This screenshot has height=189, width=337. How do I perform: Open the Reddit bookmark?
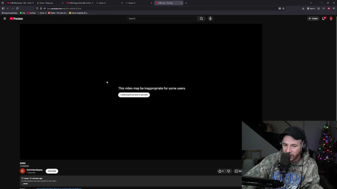click(x=58, y=13)
